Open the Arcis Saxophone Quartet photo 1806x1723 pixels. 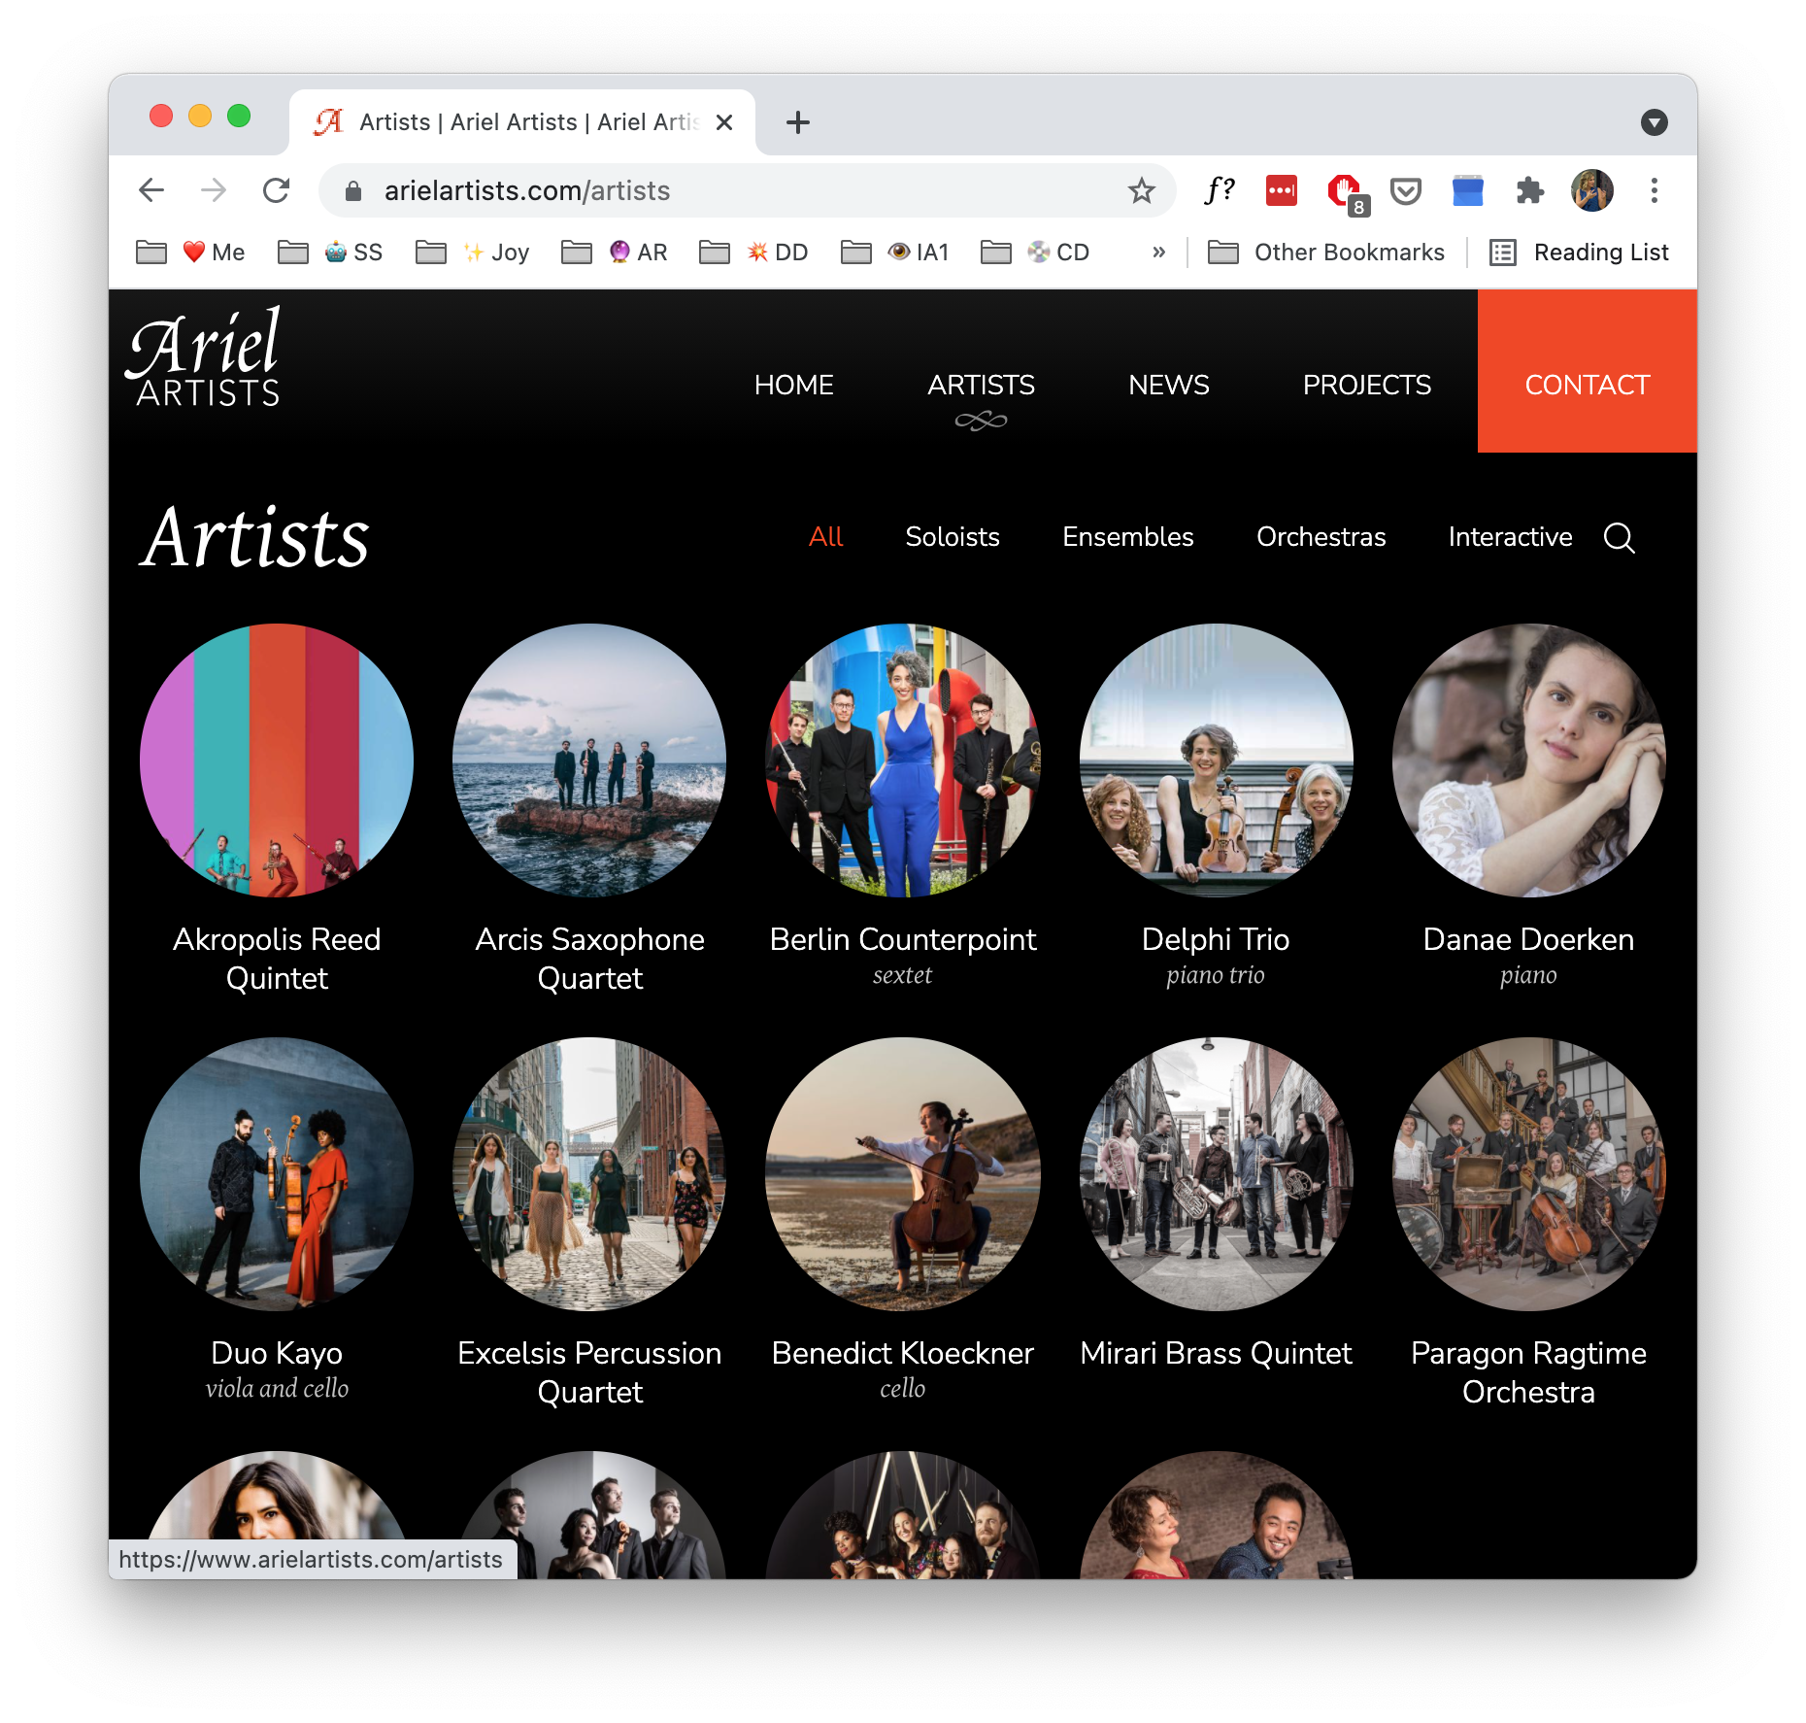coord(589,760)
